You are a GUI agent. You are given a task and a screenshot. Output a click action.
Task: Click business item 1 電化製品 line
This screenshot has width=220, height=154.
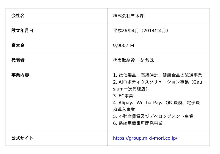point(158,75)
